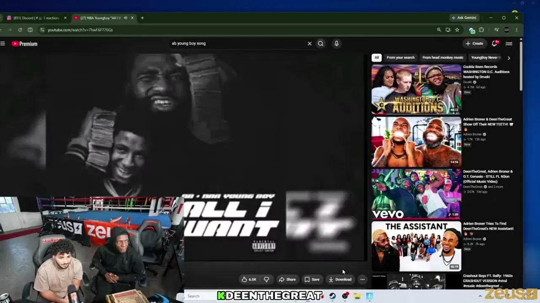Open the Chrome three-dot menu
The height and width of the screenshot is (303, 540).
(x=516, y=30)
